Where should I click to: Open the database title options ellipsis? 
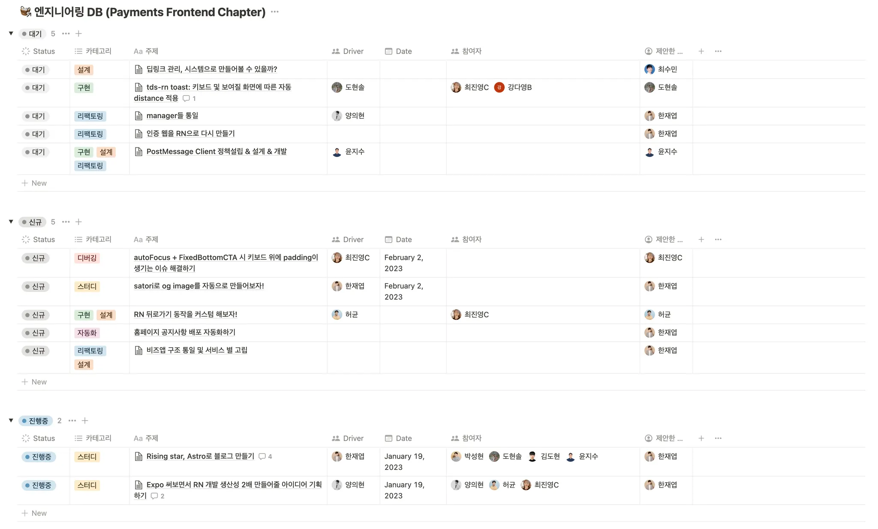tap(275, 12)
